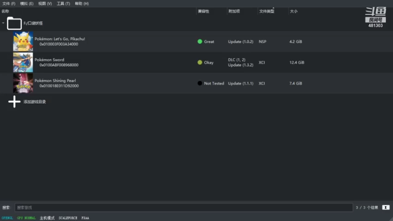Click the 添加游戏目录 label
Image resolution: width=393 pixels, height=221 pixels.
34,102
